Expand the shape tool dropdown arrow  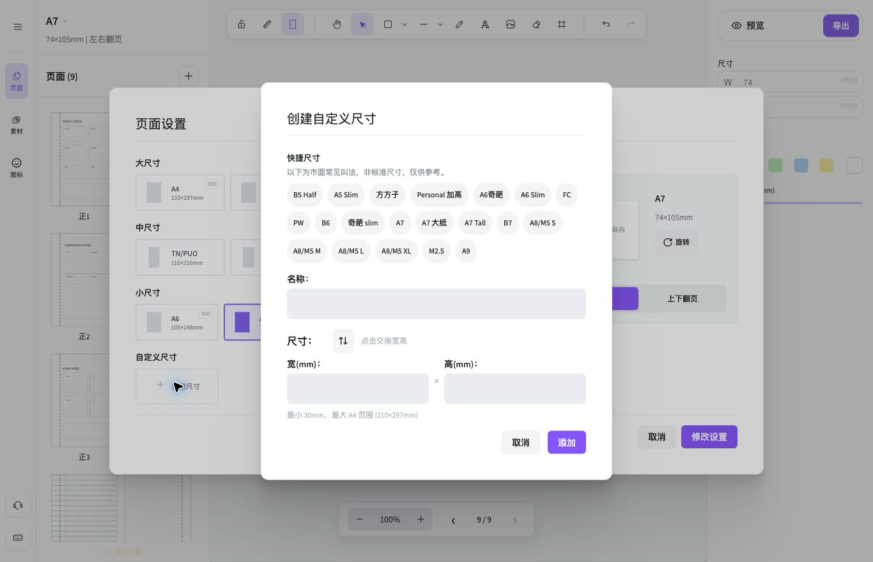coord(405,24)
